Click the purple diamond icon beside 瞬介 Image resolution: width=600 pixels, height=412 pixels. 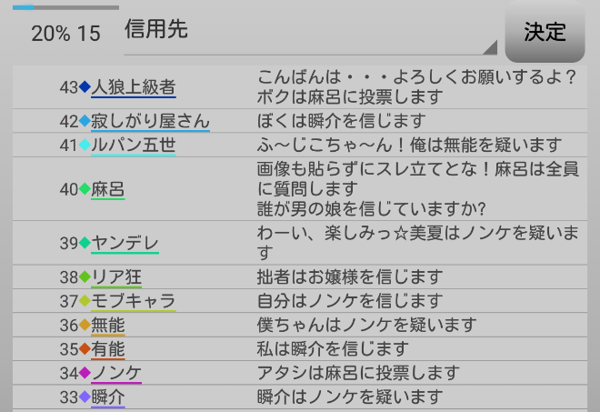[85, 397]
